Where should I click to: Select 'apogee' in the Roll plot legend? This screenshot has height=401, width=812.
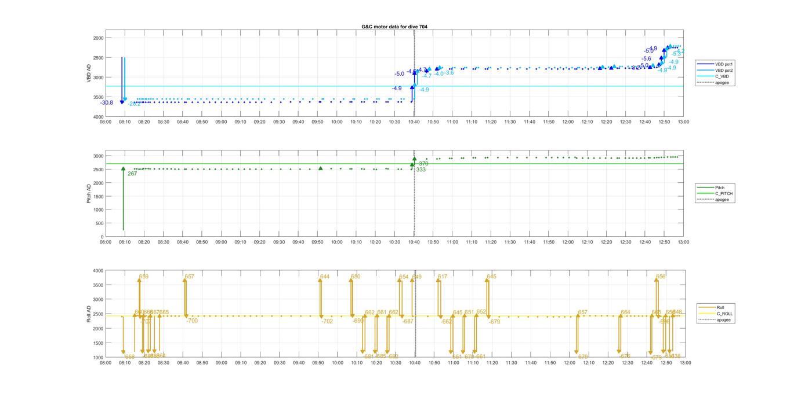pos(715,320)
